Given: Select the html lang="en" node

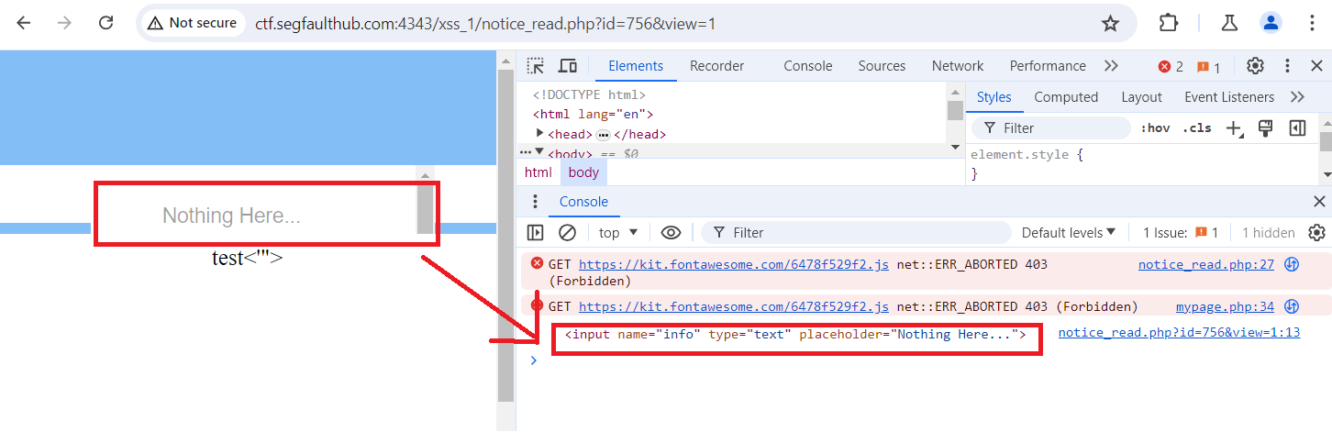Looking at the screenshot, I should (x=593, y=115).
